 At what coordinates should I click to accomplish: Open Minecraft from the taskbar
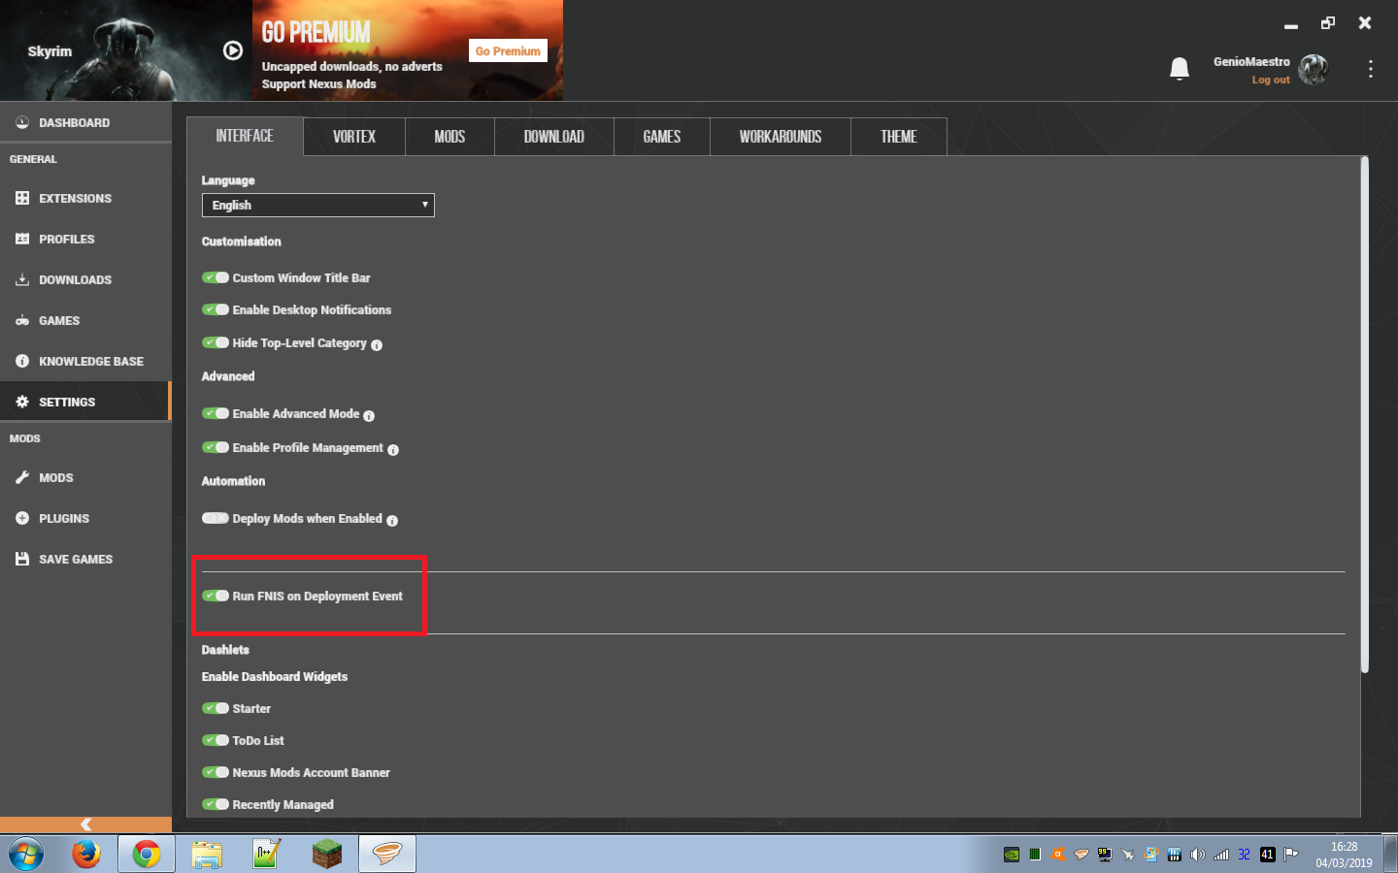tap(327, 854)
